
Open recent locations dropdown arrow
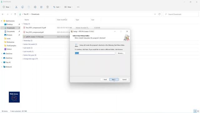[11, 14]
